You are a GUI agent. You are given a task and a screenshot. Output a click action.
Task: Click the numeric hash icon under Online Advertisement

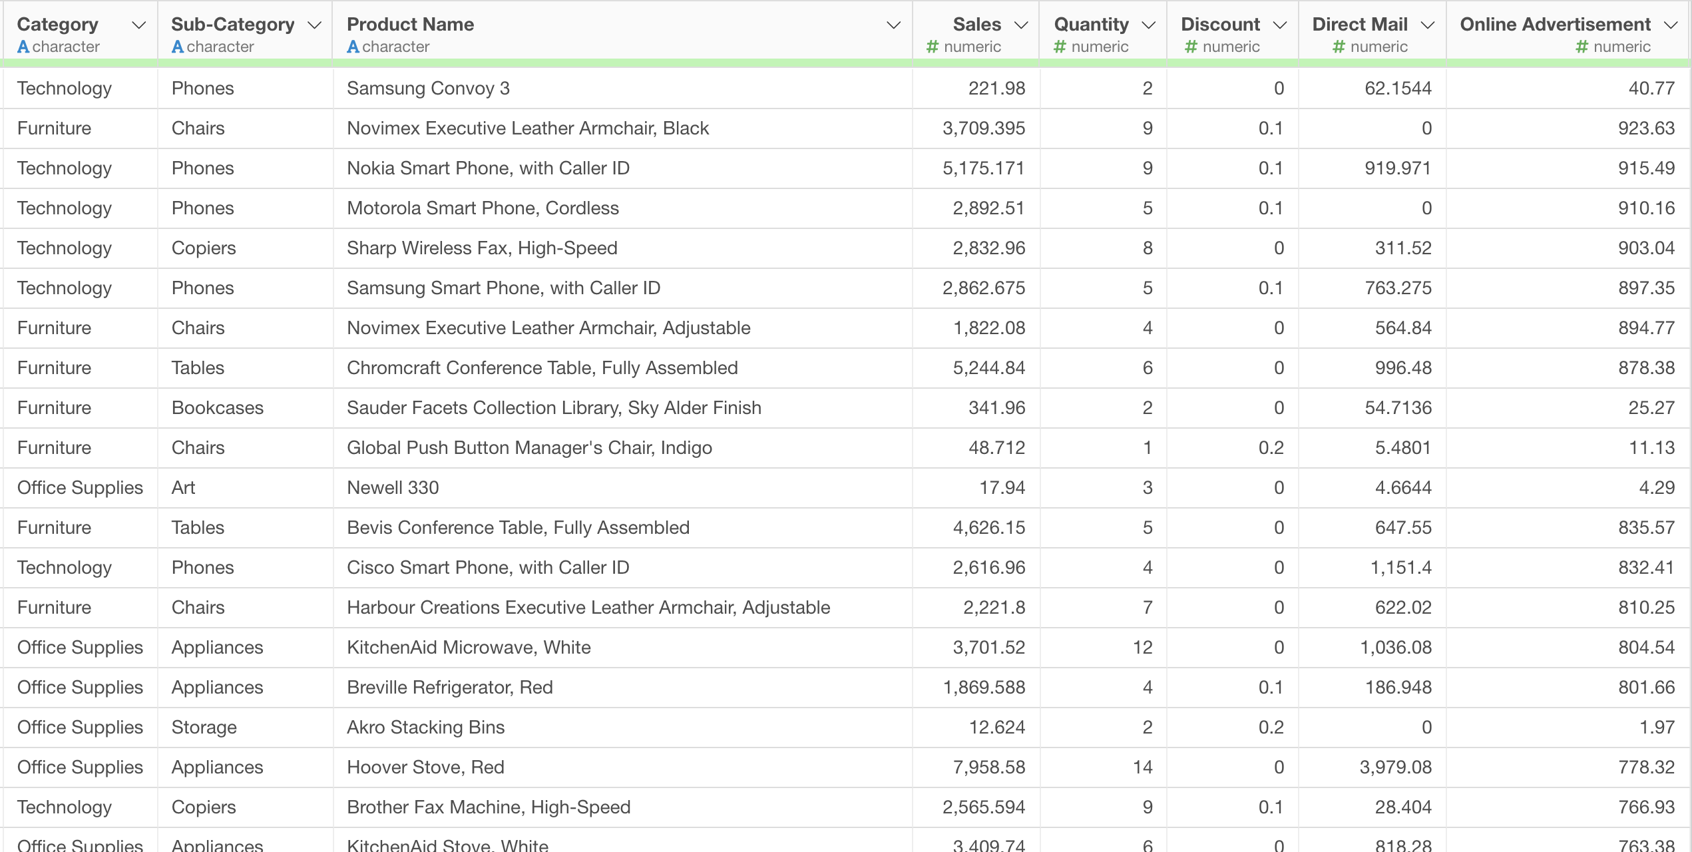point(1582,47)
